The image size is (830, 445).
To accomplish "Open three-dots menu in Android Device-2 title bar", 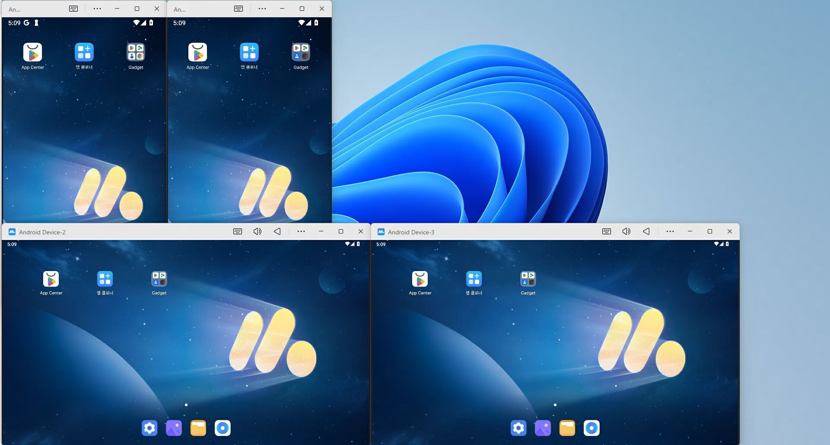I will (x=301, y=231).
